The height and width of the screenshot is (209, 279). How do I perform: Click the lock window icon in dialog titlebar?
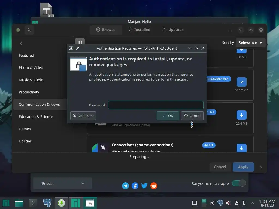(x=71, y=48)
